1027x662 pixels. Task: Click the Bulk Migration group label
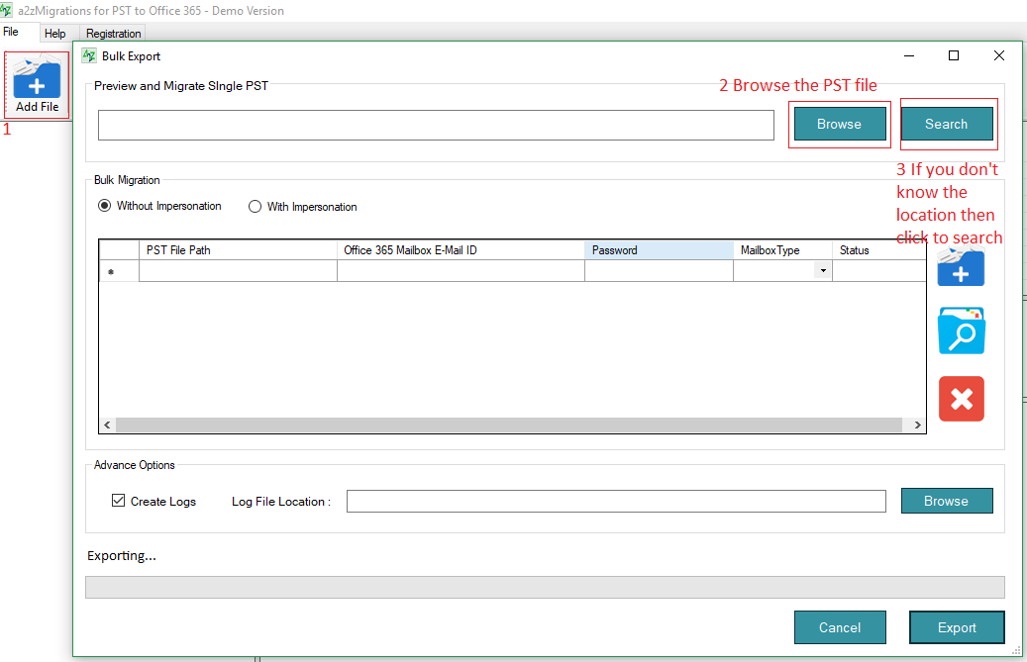[x=127, y=180]
